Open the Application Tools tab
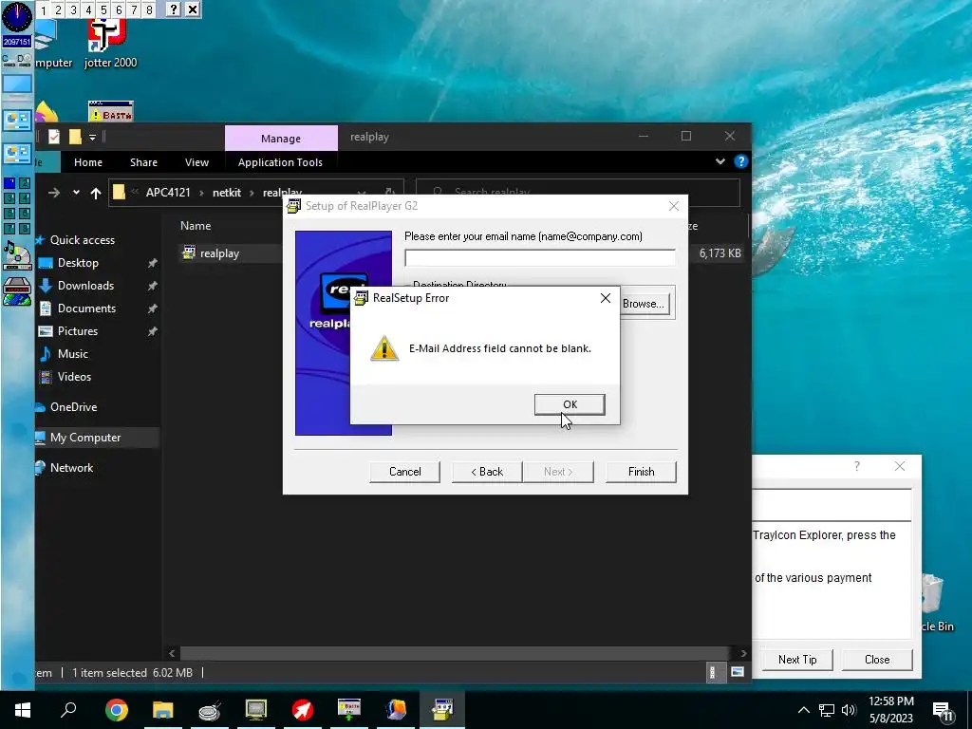The image size is (972, 729). (280, 162)
